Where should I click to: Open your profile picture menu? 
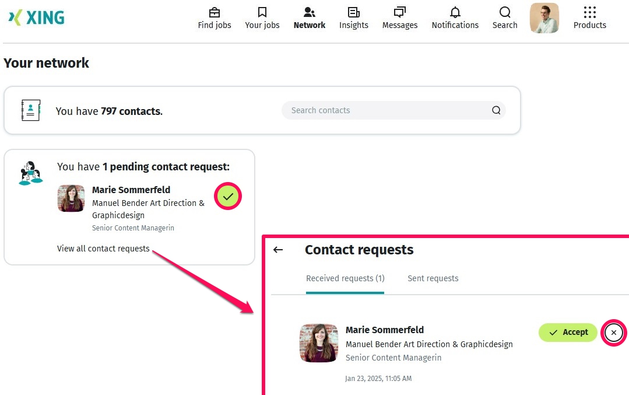(544, 18)
